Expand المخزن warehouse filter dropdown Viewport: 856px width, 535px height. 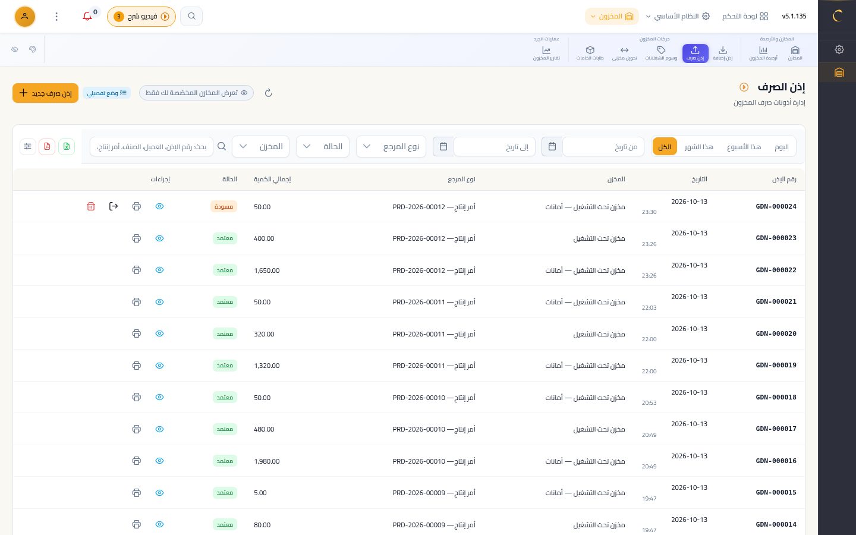tap(261, 146)
